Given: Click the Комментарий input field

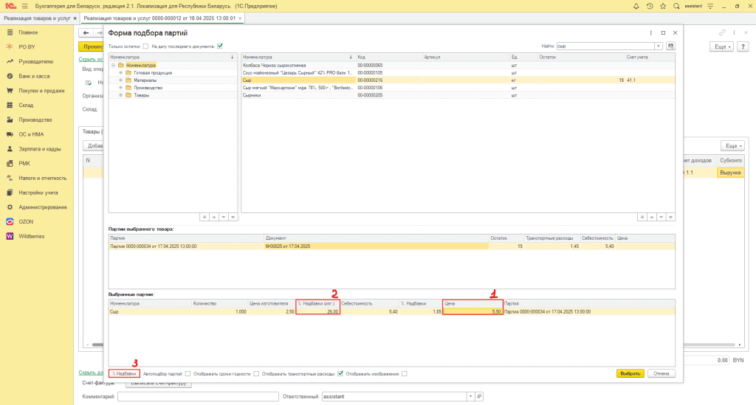Looking at the screenshot, I should pyautogui.click(x=198, y=396).
